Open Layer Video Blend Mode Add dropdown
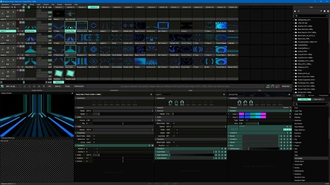Viewport: 330px width, 185px height. 170,123
